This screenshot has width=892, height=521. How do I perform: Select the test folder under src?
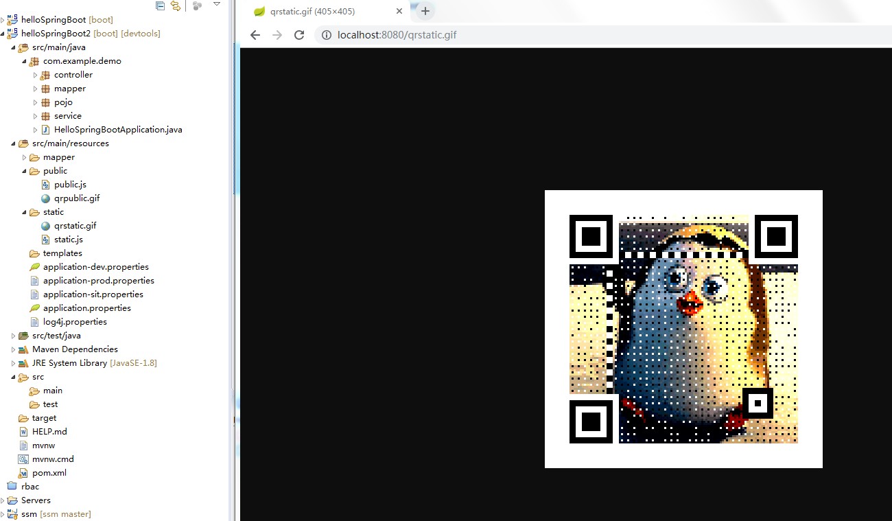(x=50, y=404)
